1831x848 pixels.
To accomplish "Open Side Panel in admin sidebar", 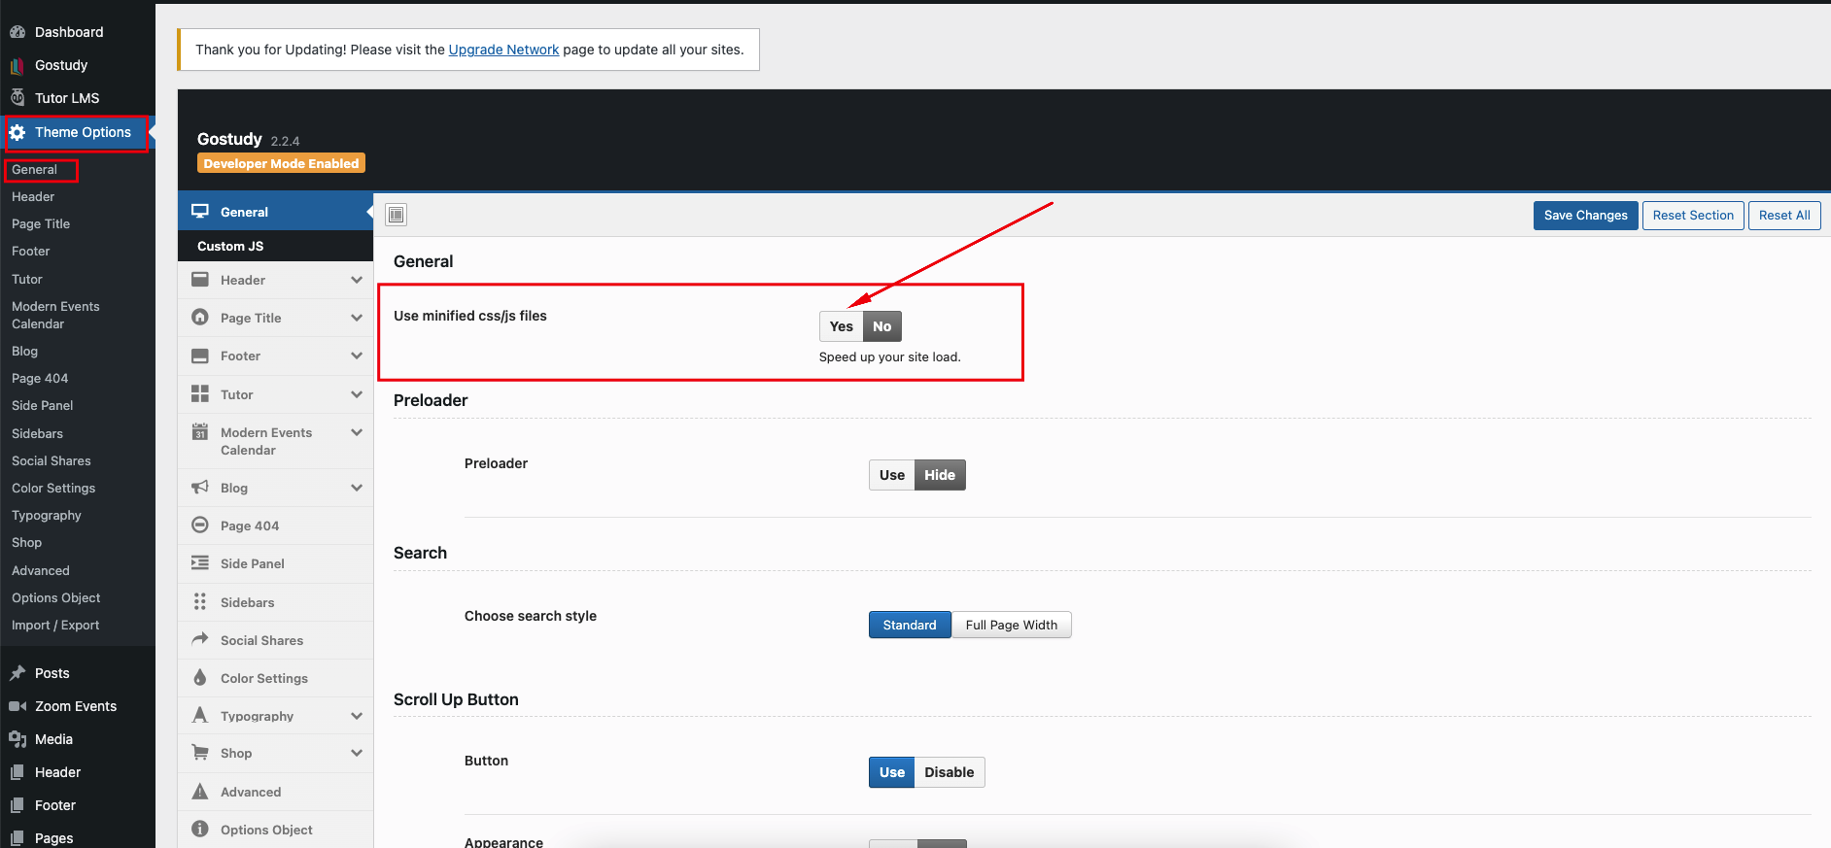I will 43,405.
